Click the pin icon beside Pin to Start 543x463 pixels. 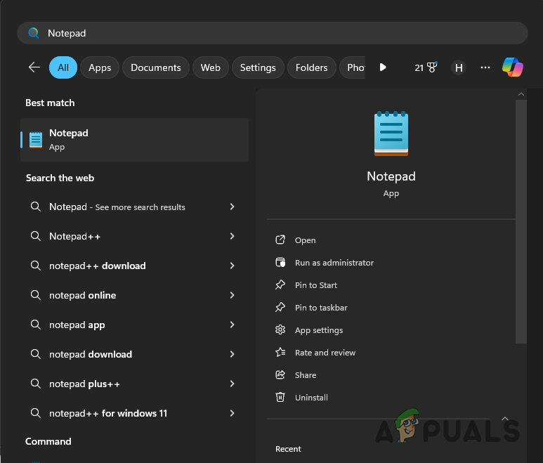(280, 285)
